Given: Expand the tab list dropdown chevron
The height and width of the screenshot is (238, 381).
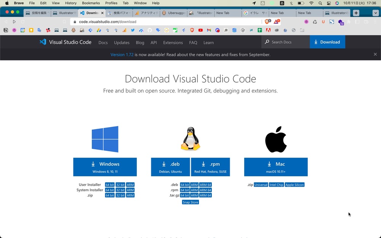Looking at the screenshot, I should [x=375, y=13].
